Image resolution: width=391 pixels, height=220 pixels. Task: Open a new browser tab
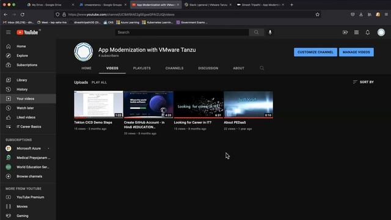click(292, 5)
